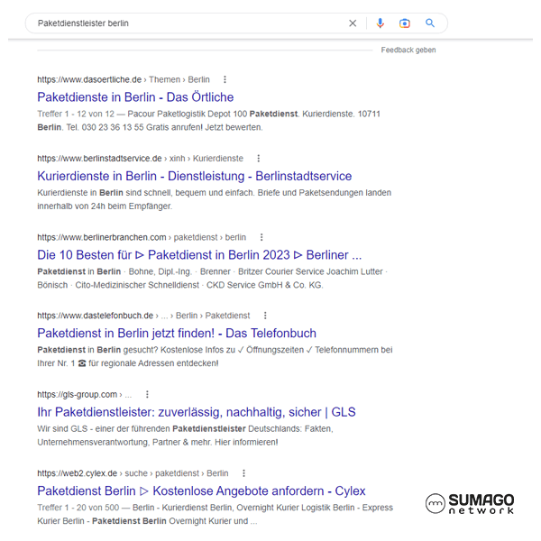Screen dimensions: 541x541
Task: Open the dasoertliche.de result's three-dot options menu
Action: 225,79
